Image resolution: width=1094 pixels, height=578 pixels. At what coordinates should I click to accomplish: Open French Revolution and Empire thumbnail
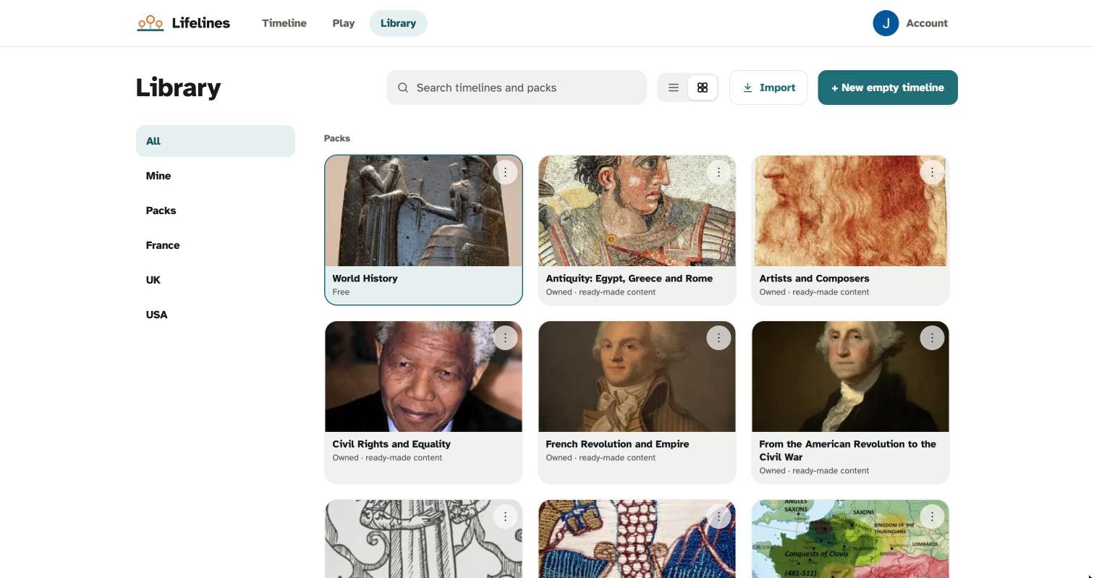click(637, 376)
